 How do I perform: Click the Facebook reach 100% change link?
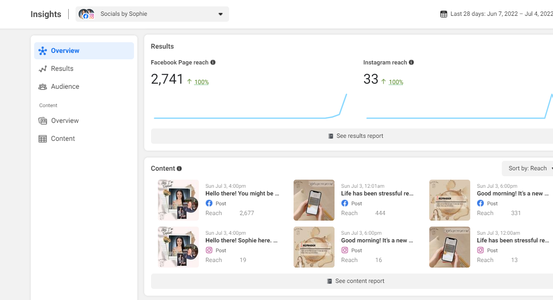(x=201, y=82)
